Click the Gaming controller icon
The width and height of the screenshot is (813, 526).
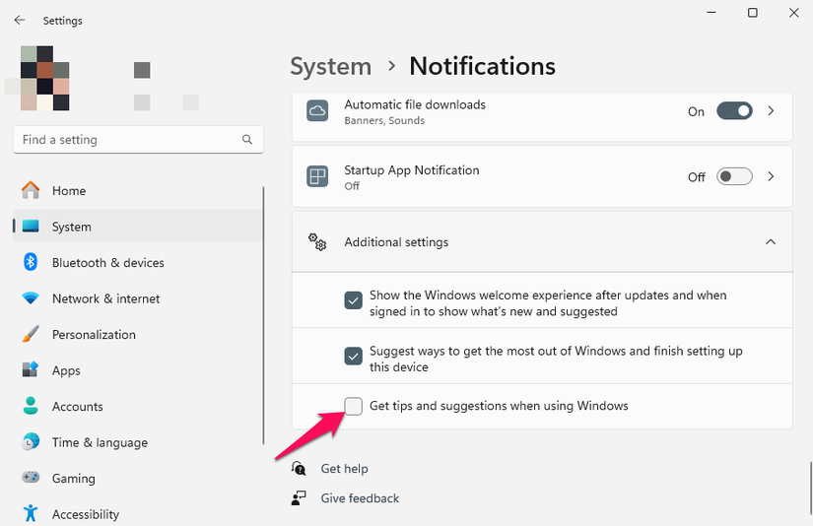(31, 479)
